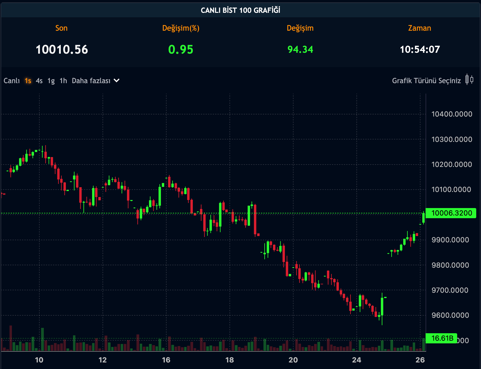
Task: Click the 9600.0000 price axis label
Action: (x=450, y=315)
